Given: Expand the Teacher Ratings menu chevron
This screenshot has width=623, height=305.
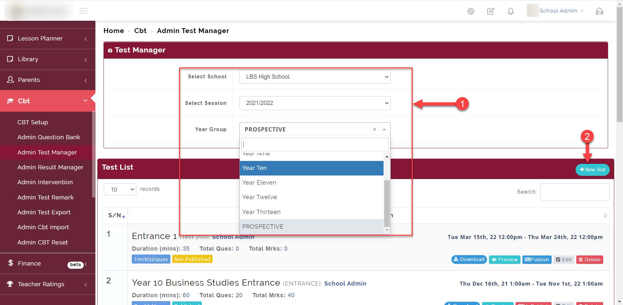Looking at the screenshot, I should 86,285.
